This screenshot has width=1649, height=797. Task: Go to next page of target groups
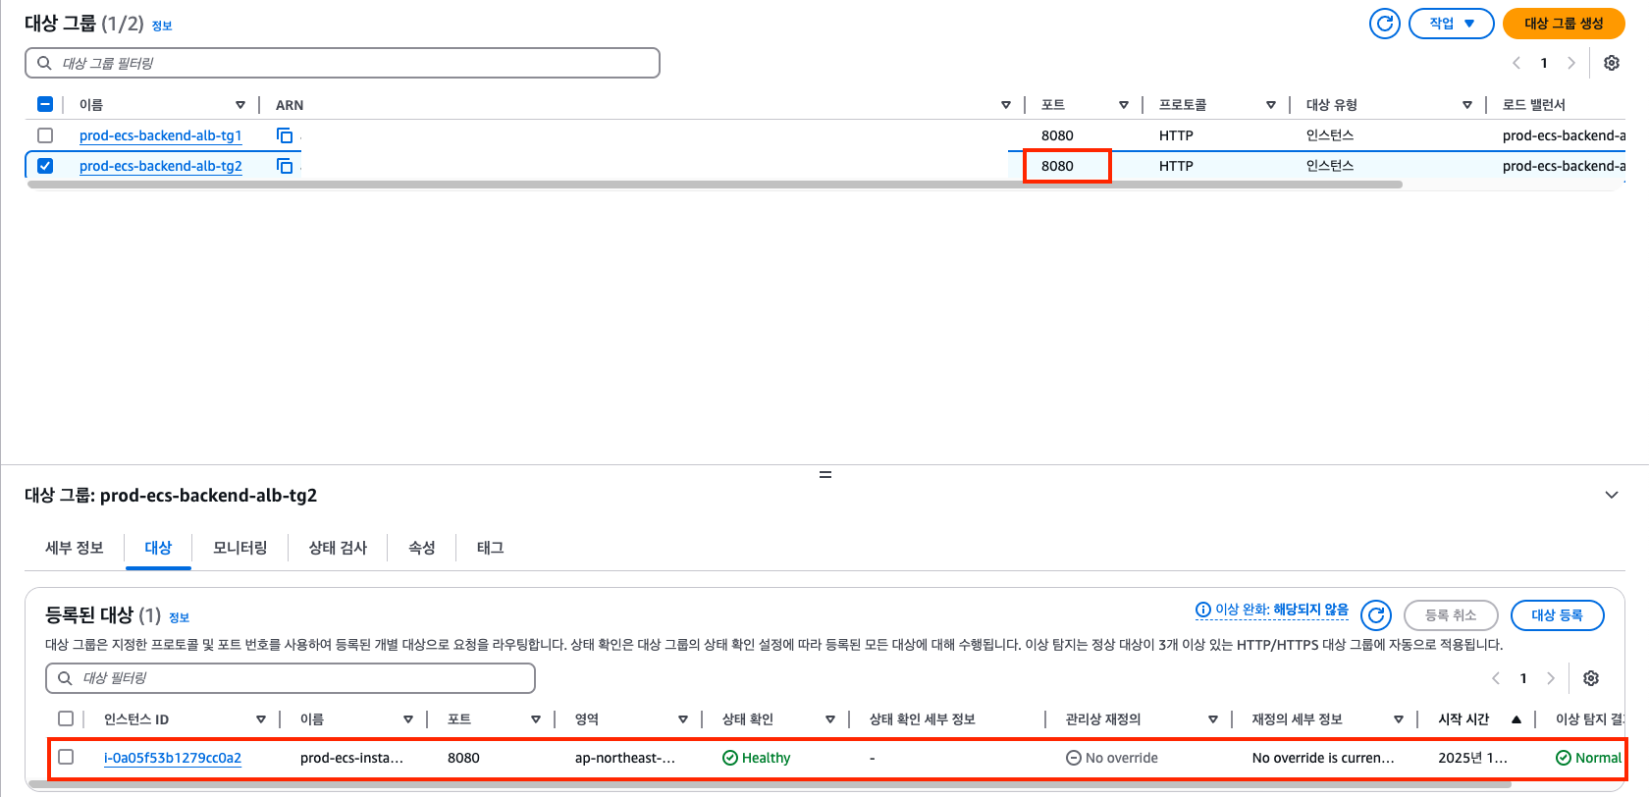click(x=1571, y=63)
